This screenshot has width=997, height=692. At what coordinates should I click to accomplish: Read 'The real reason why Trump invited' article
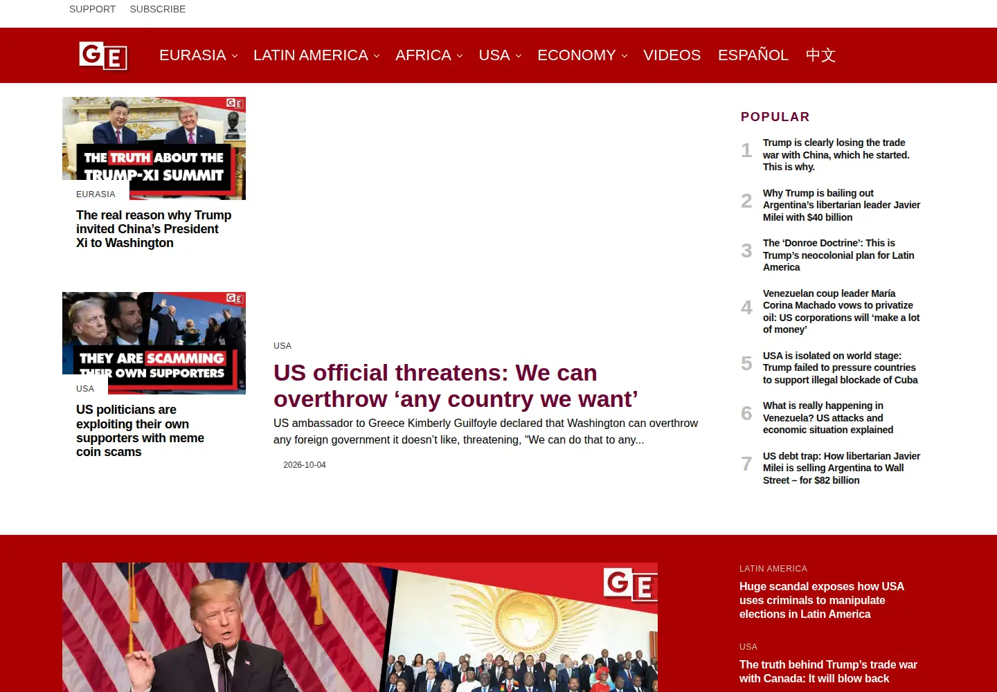(154, 229)
